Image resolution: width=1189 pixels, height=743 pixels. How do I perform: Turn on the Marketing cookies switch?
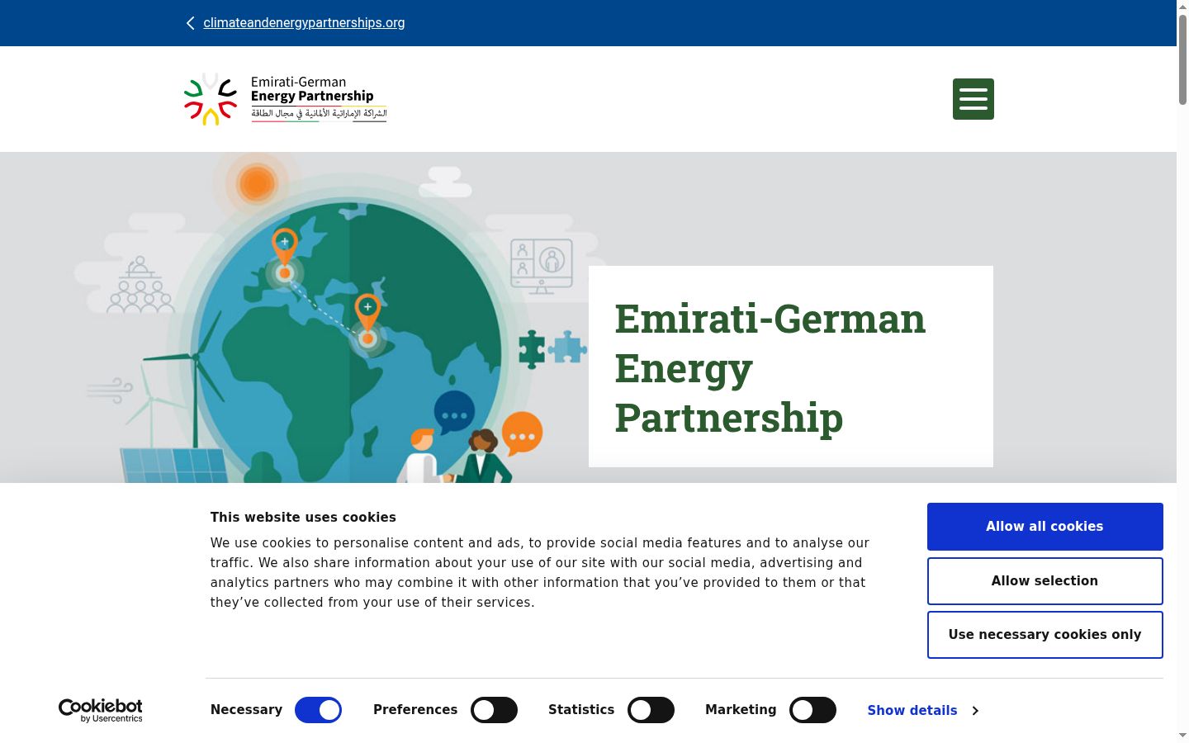pos(812,710)
